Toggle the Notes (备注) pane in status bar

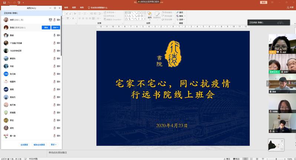pos(227,159)
